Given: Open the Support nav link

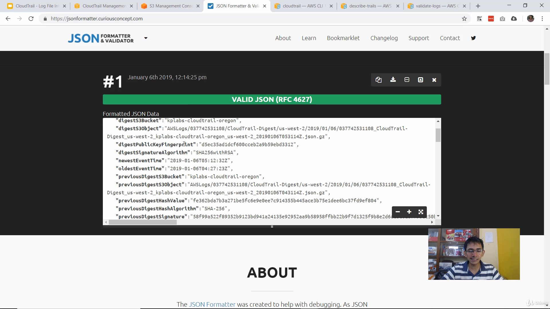Looking at the screenshot, I should [419, 38].
